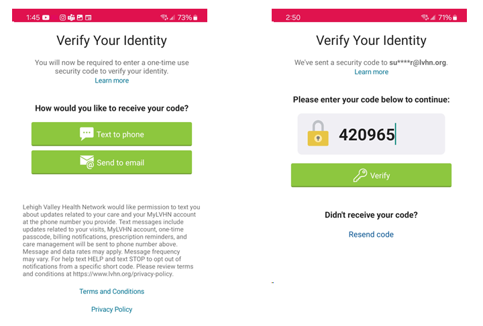Choose Text to phone option

point(111,134)
